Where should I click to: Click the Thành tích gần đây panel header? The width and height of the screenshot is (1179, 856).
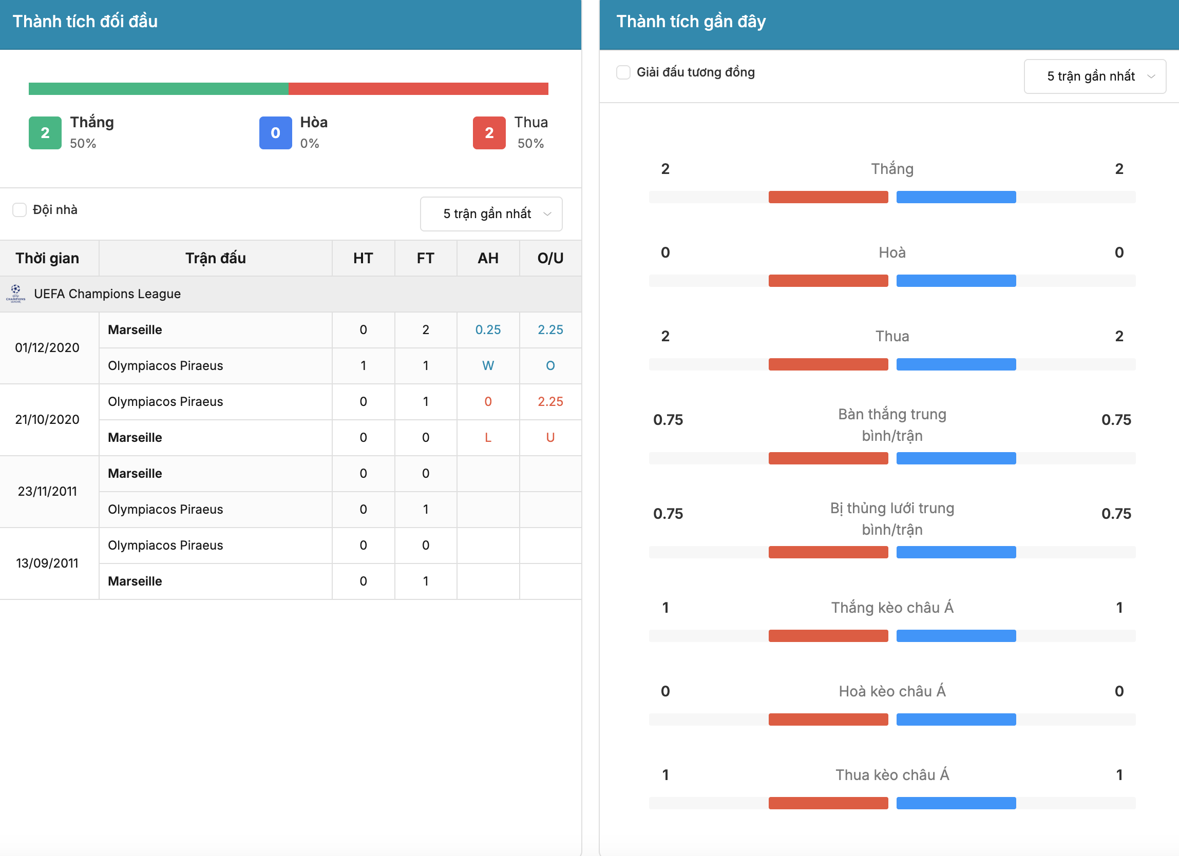pos(889,25)
